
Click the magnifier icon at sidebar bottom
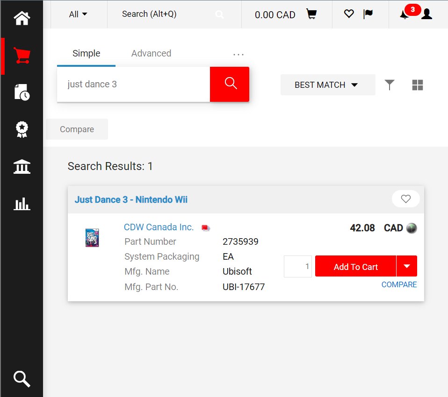(x=22, y=379)
